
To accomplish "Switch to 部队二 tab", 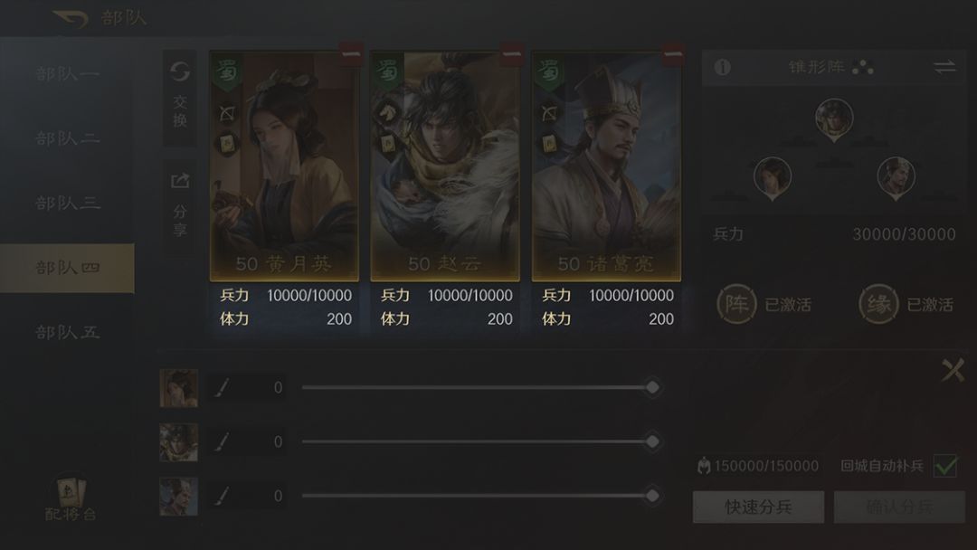I will [x=67, y=138].
